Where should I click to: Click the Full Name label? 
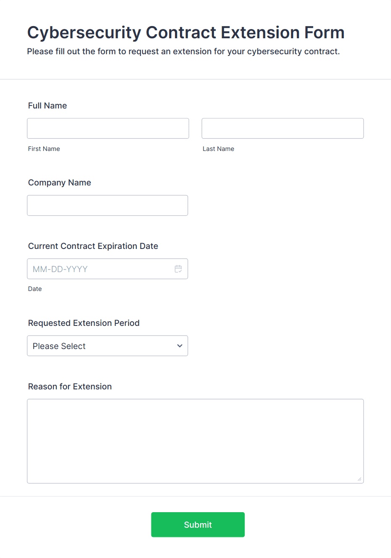click(48, 106)
